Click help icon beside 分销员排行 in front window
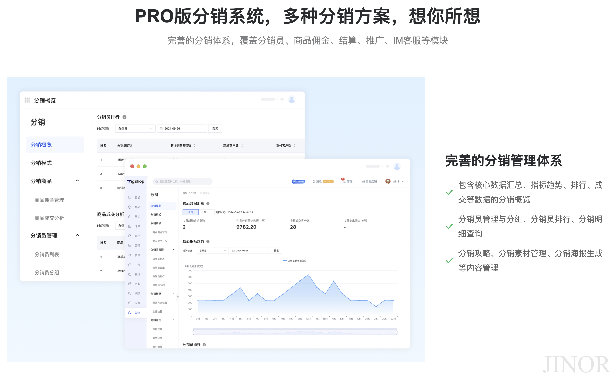This screenshot has width=612, height=373. [204, 345]
